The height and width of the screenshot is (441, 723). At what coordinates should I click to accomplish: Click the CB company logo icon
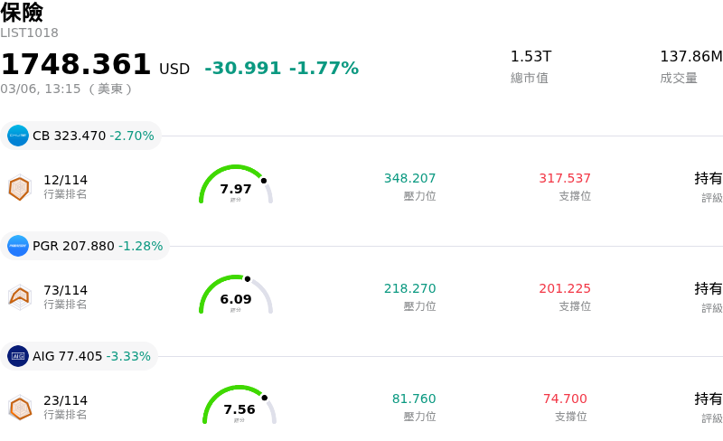point(18,136)
